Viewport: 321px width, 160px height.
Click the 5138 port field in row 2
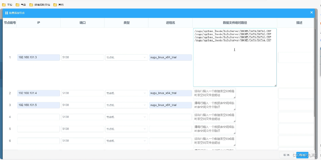click(82, 93)
